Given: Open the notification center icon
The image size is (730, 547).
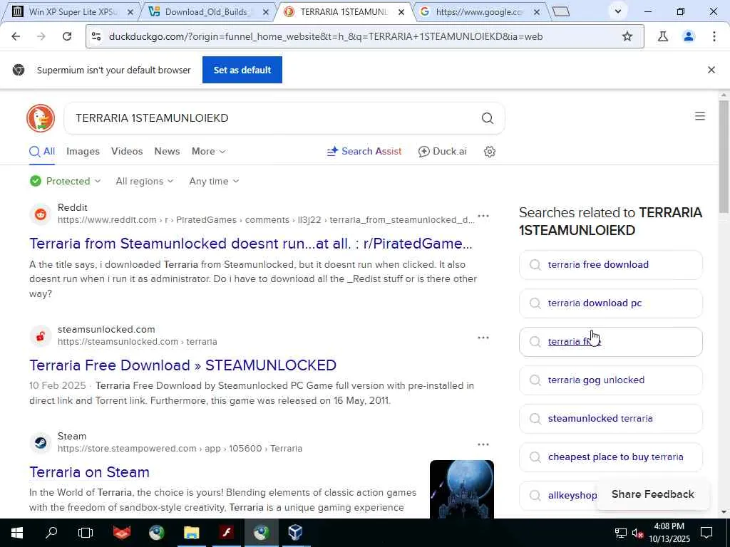Looking at the screenshot, I should coord(706,533).
